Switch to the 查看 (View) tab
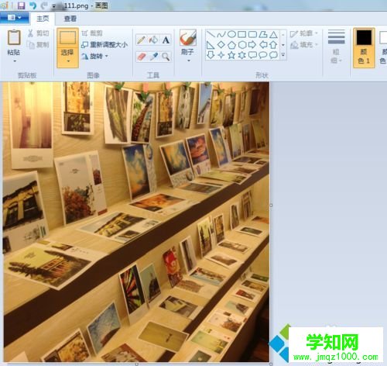The width and height of the screenshot is (387, 366). click(70, 19)
